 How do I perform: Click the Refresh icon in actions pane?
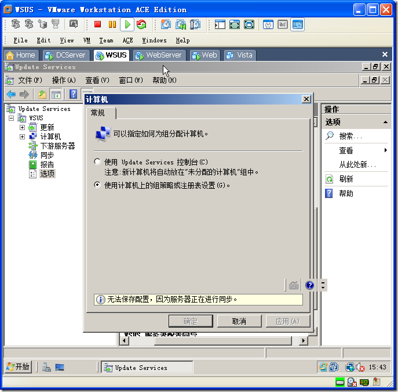329,179
